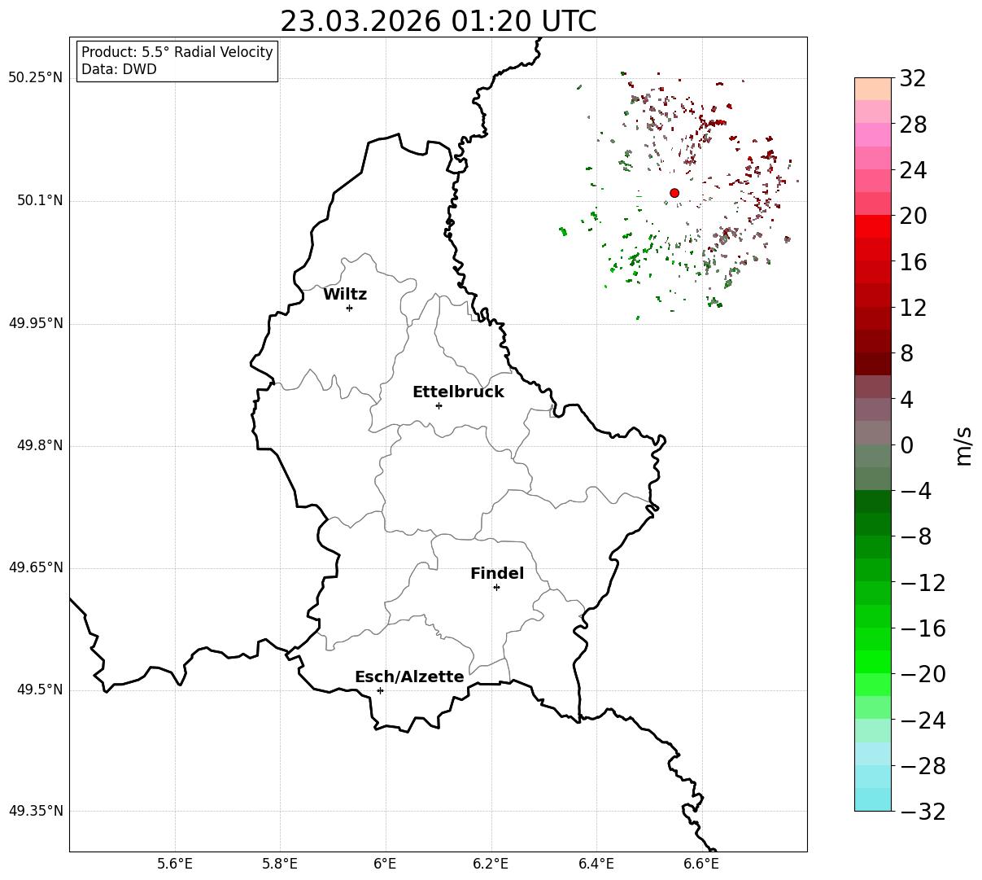Click the peach swatch atop the colorbar
Viewport: 982px width, 880px height.
(x=873, y=89)
